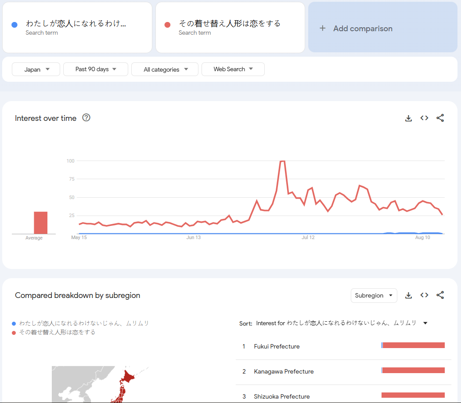Click the red dot of the second search term
The image size is (461, 403).
(168, 25)
